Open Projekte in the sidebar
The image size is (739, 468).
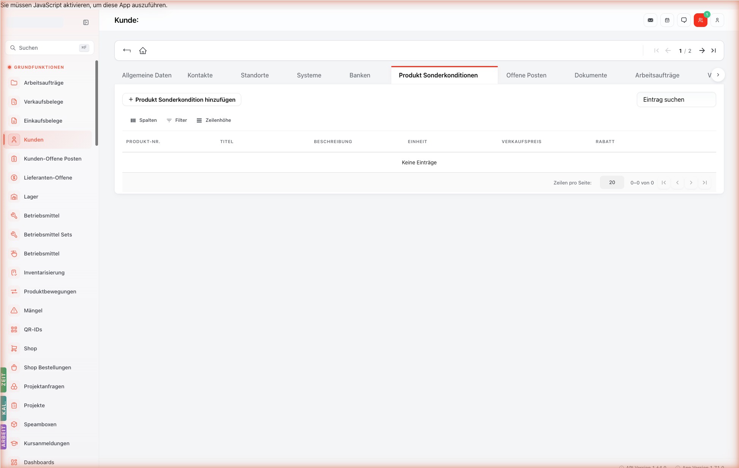[48, 405]
